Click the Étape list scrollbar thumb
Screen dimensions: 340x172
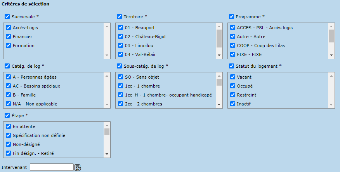(x=107, y=132)
